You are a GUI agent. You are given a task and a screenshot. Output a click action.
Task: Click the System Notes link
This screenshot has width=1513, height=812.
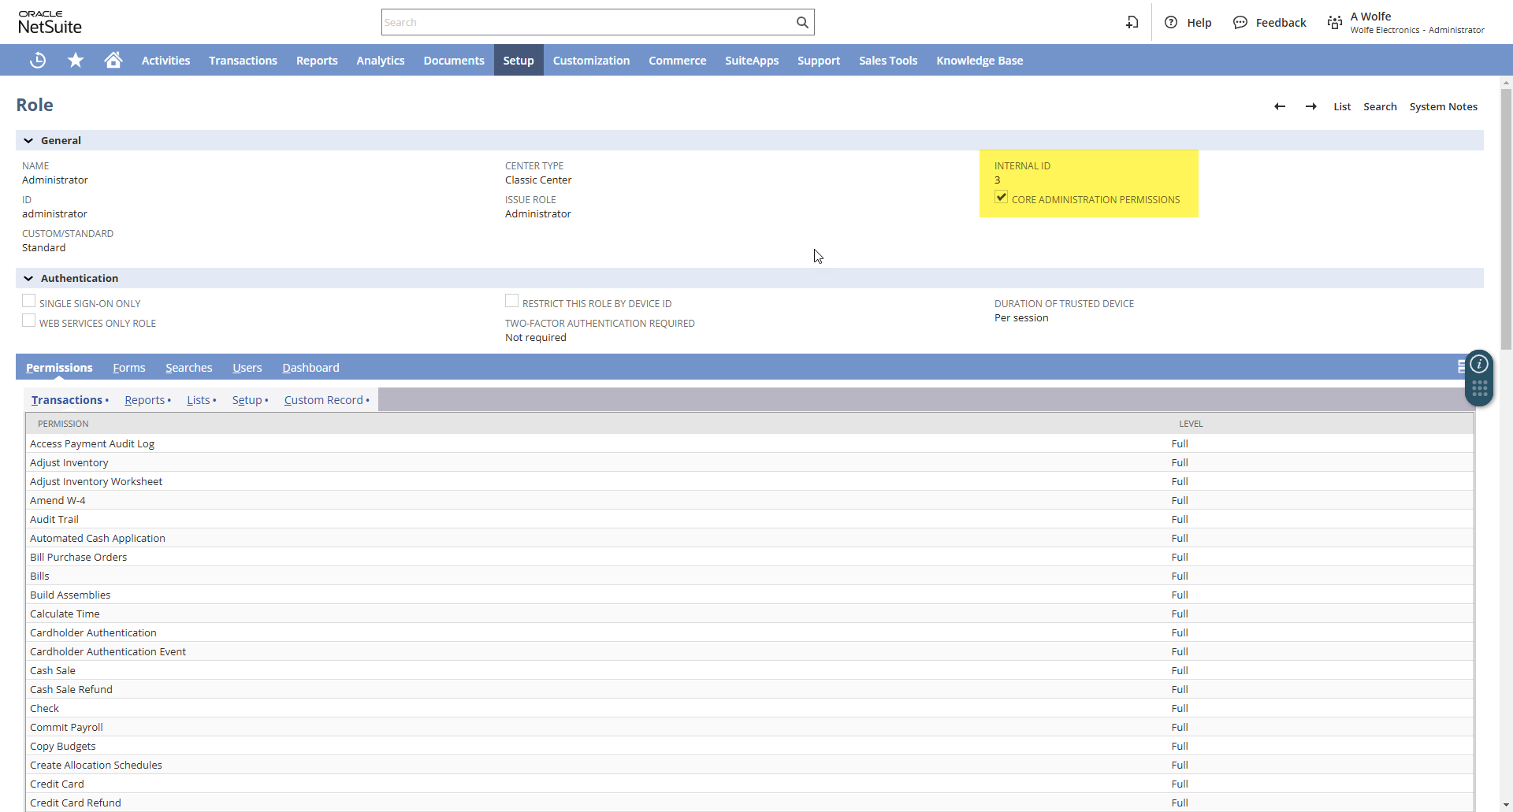point(1443,107)
